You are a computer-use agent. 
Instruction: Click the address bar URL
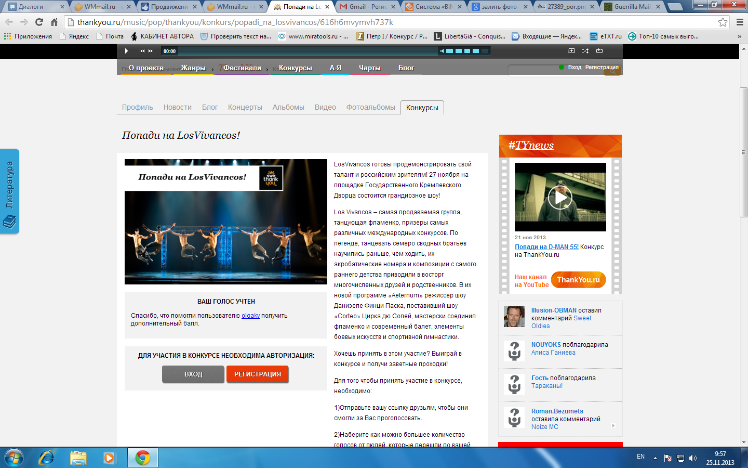point(235,22)
